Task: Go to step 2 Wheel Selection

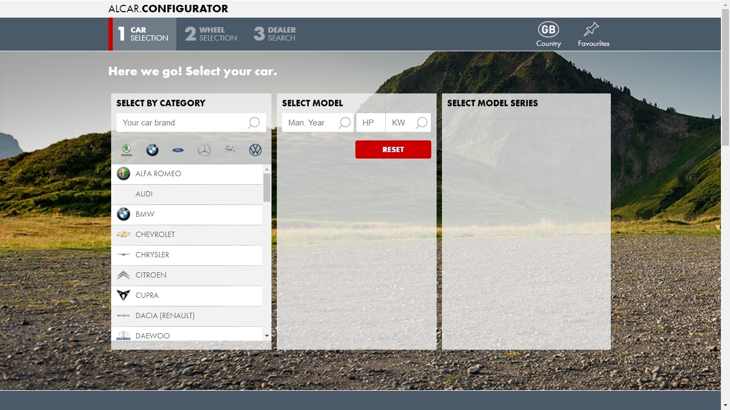Action: coord(211,34)
